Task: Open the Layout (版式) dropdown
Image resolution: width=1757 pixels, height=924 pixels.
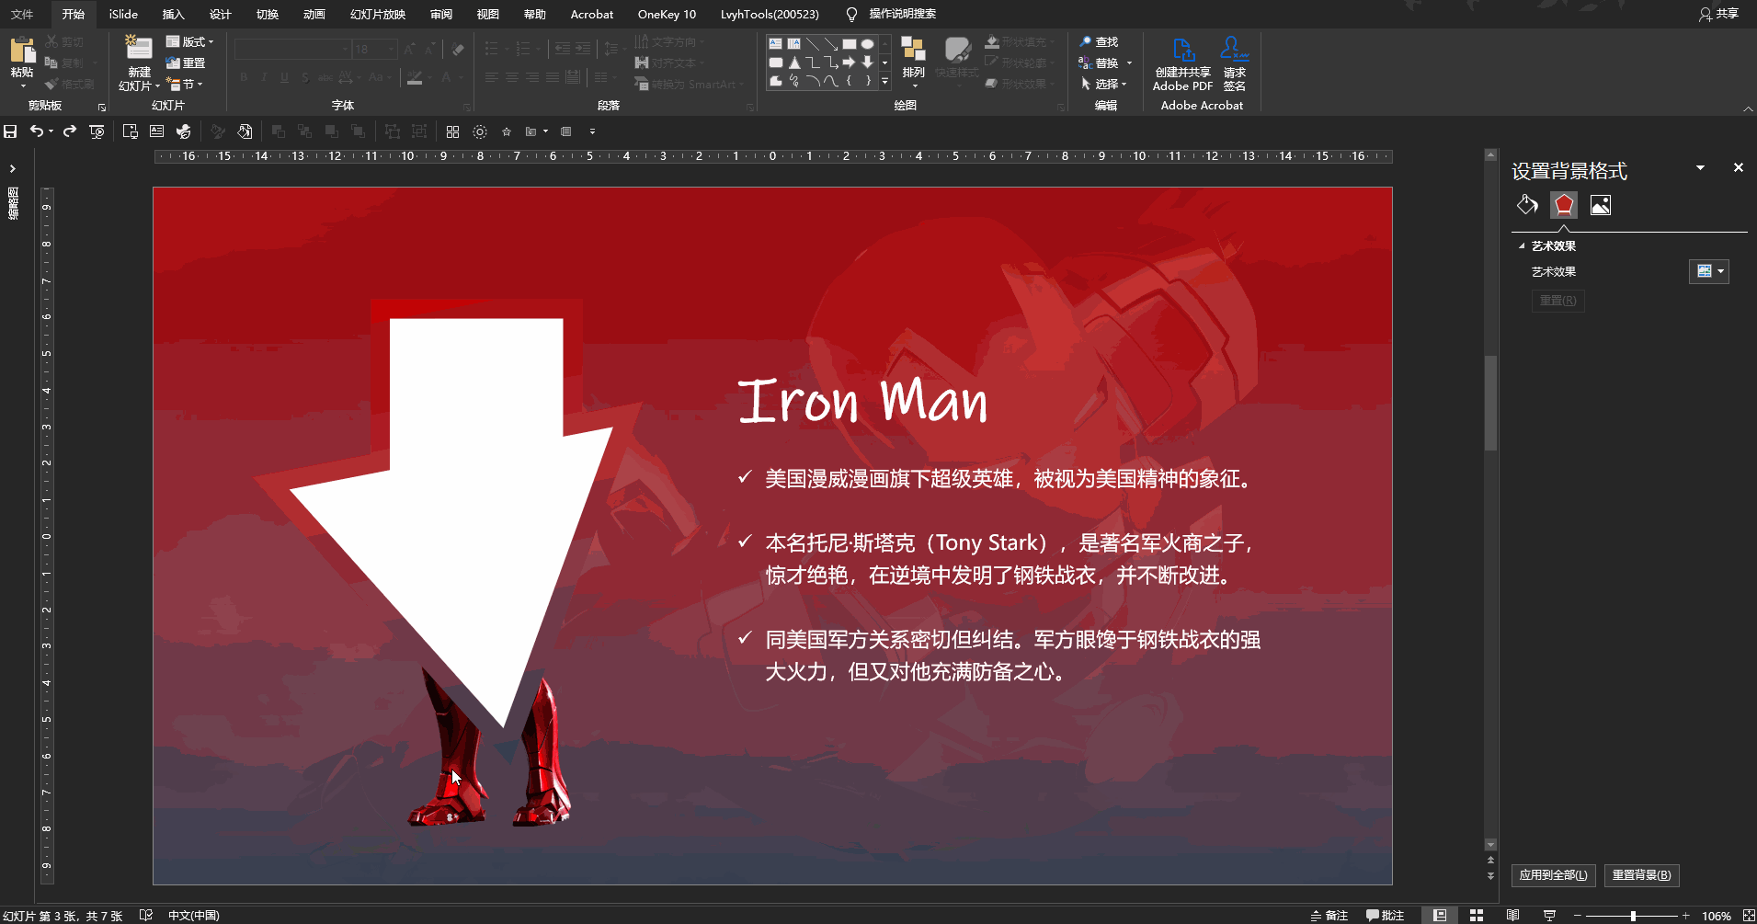Action: pyautogui.click(x=189, y=41)
